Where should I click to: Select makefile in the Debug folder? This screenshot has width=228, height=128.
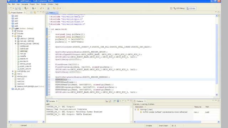pos(23,56)
